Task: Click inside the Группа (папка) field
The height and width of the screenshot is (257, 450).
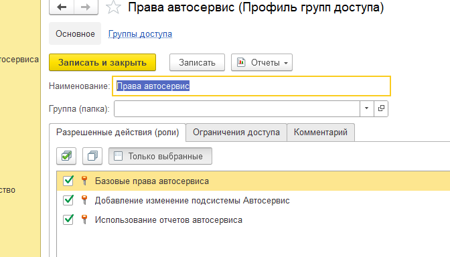Action: click(x=237, y=108)
